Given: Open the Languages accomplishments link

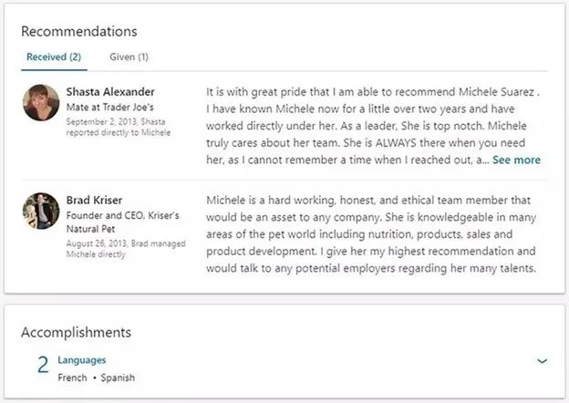Looking at the screenshot, I should pyautogui.click(x=82, y=360).
